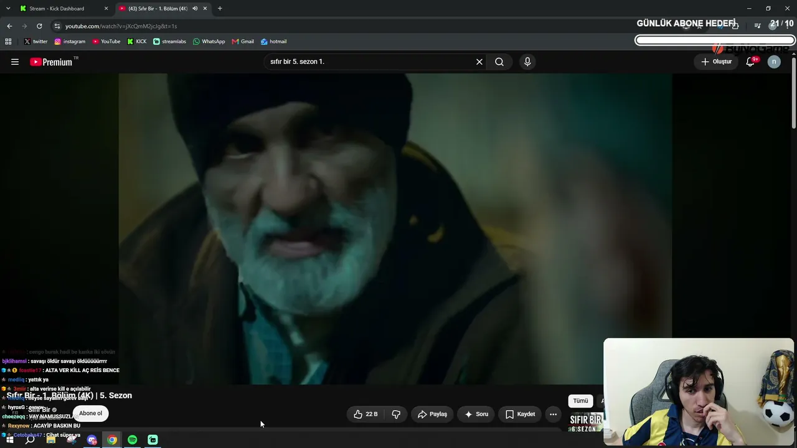Open Windows taskbar search
The image size is (797, 448).
pyautogui.click(x=30, y=440)
